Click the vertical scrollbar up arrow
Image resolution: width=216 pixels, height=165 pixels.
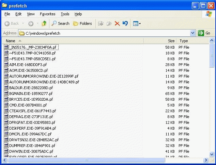212,40
